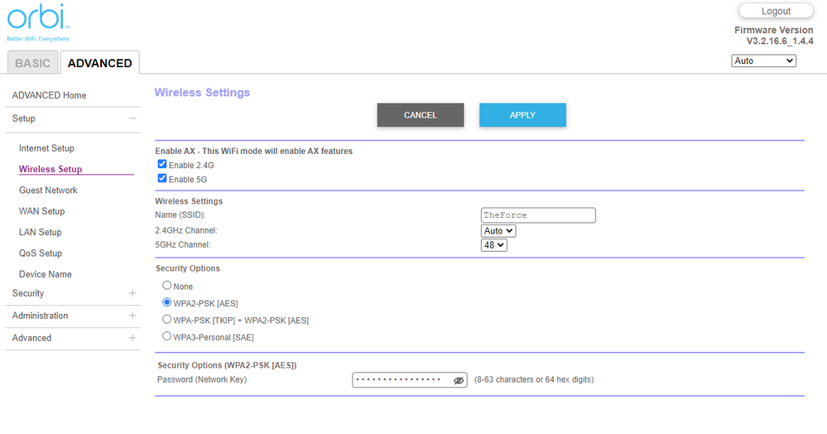Click the Logout button
The width and height of the screenshot is (827, 434).
[x=776, y=12]
